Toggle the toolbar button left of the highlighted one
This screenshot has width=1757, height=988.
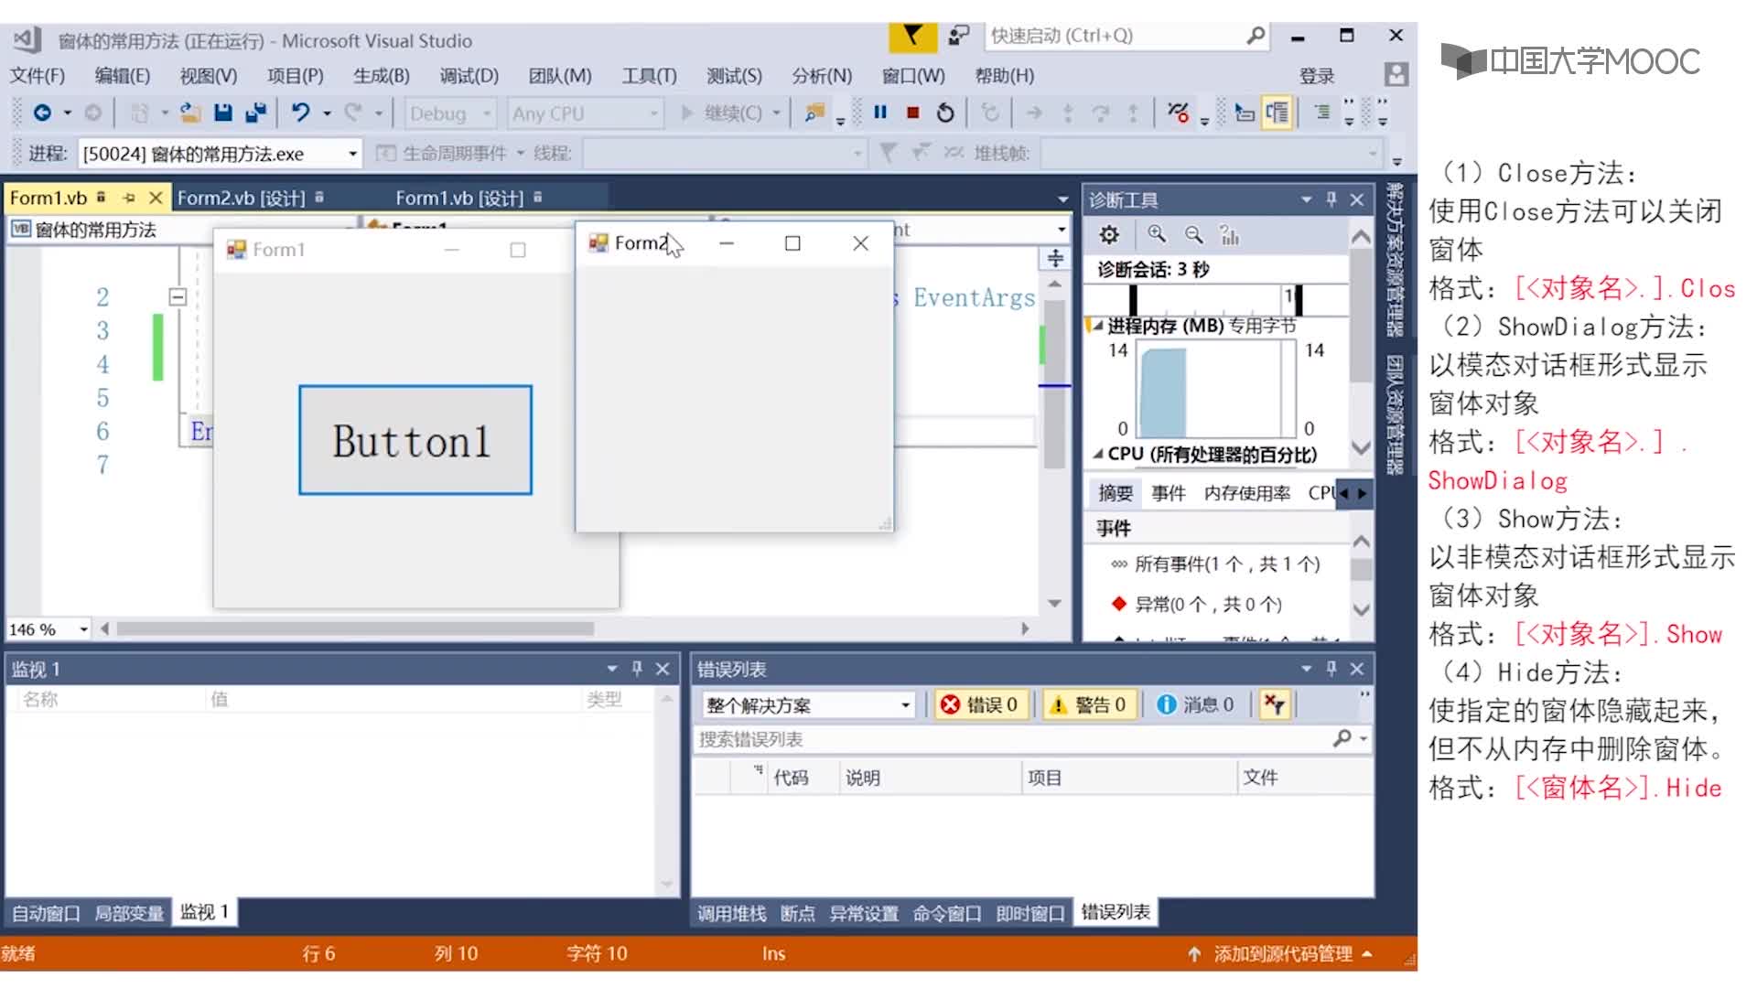coord(1245,113)
